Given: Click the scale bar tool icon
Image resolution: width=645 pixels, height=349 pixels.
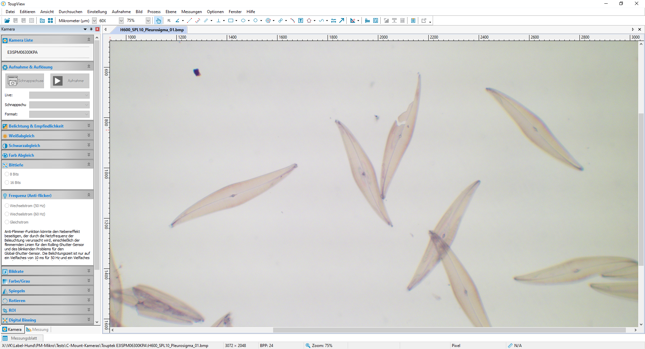Looking at the screenshot, I should click(x=334, y=20).
